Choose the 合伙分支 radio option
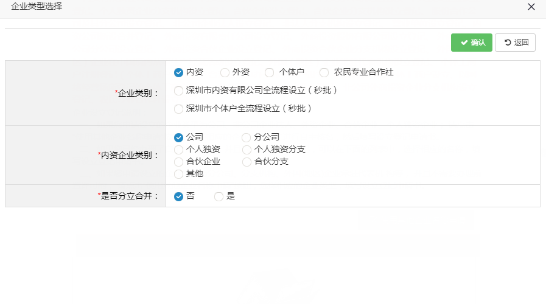This screenshot has height=304, width=546. [247, 162]
